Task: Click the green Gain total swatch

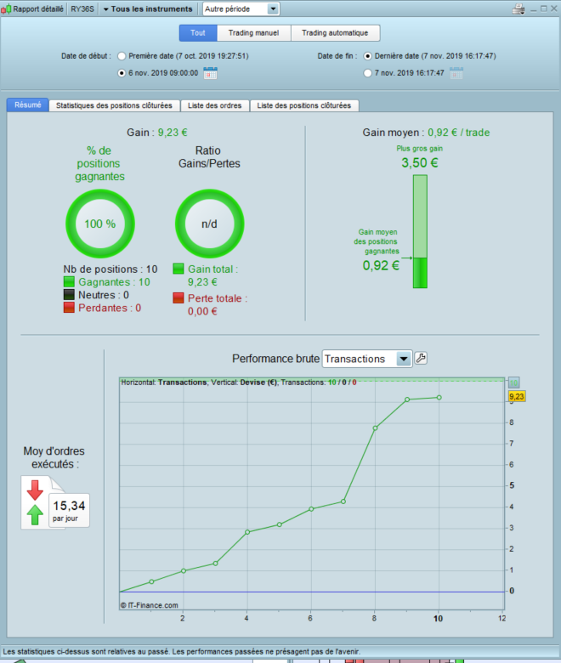Action: click(x=178, y=269)
